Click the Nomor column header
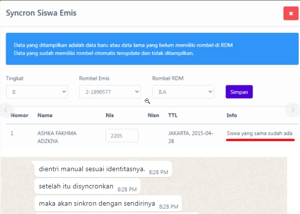This screenshot has width=300, height=214. pos(20,115)
